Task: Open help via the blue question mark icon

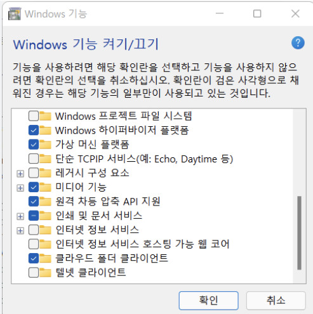Action: tap(298, 43)
